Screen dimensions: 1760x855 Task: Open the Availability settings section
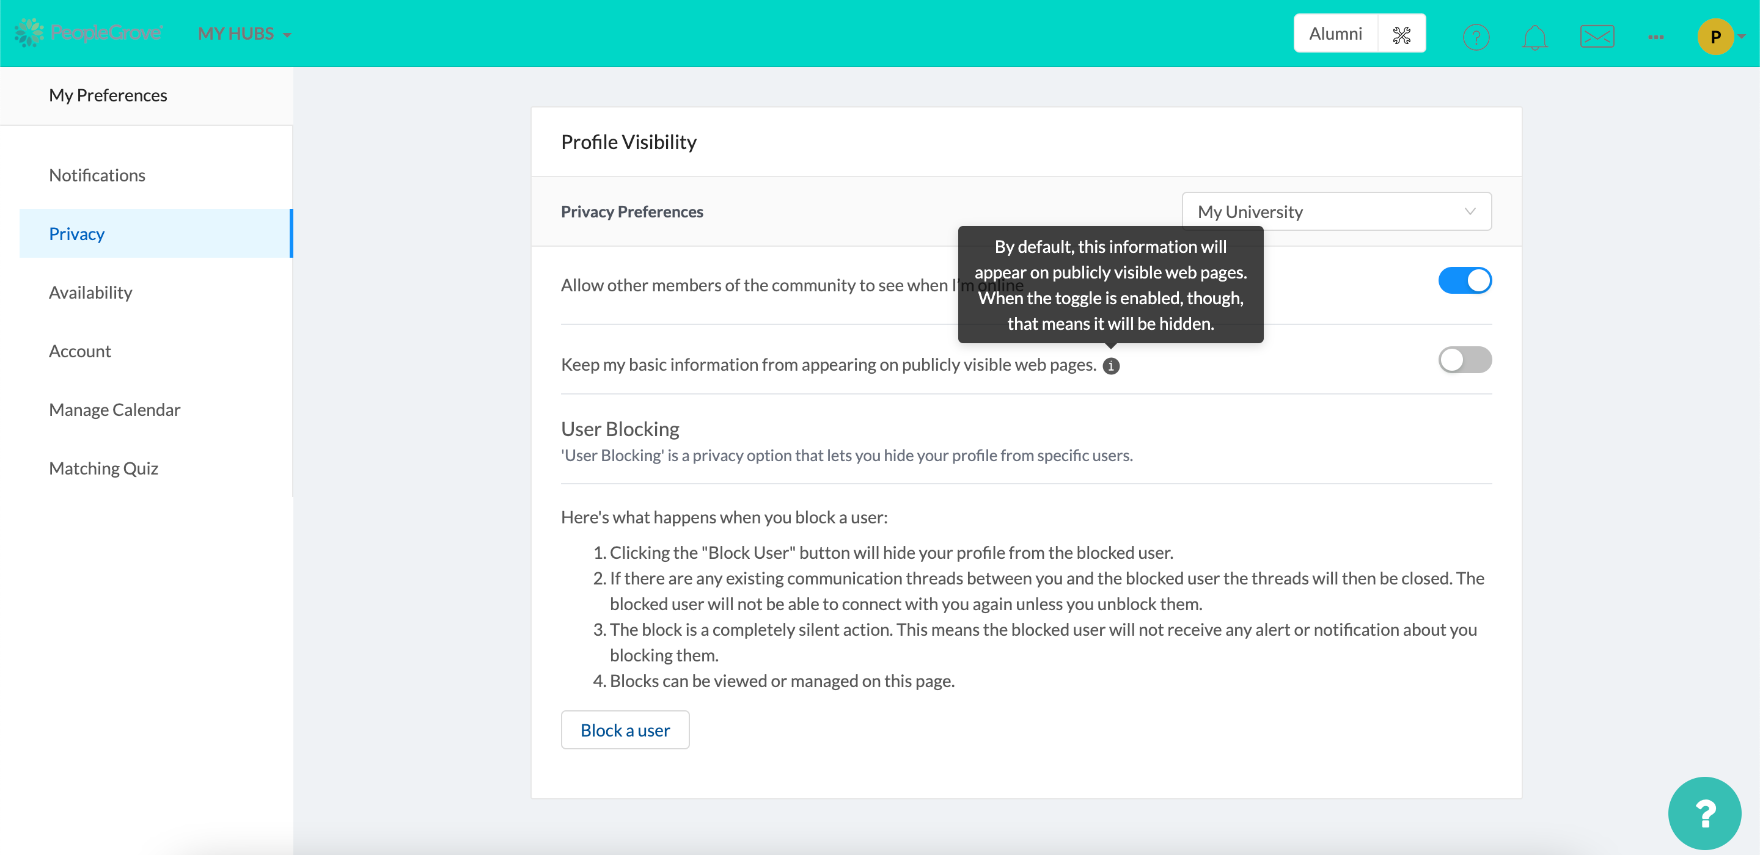coord(90,293)
